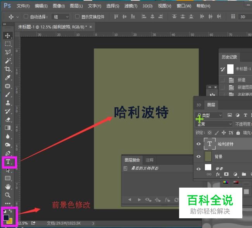Select the Dodge tool
This screenshot has width=252, height=228.
(x=7, y=145)
